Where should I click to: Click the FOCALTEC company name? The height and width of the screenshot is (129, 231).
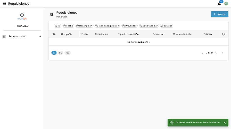[x=22, y=26]
